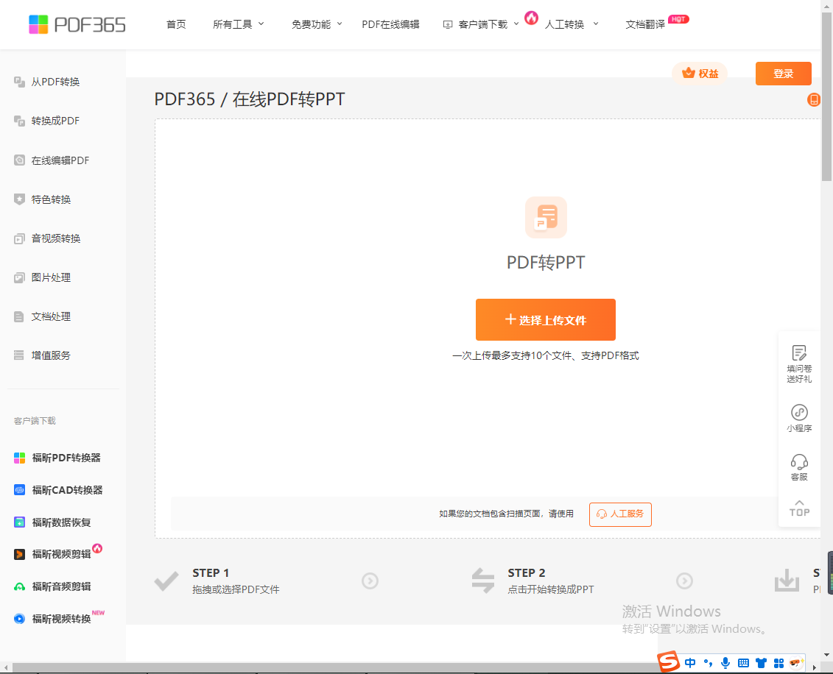Click the orange mobile phone icon
833x674 pixels.
[814, 100]
